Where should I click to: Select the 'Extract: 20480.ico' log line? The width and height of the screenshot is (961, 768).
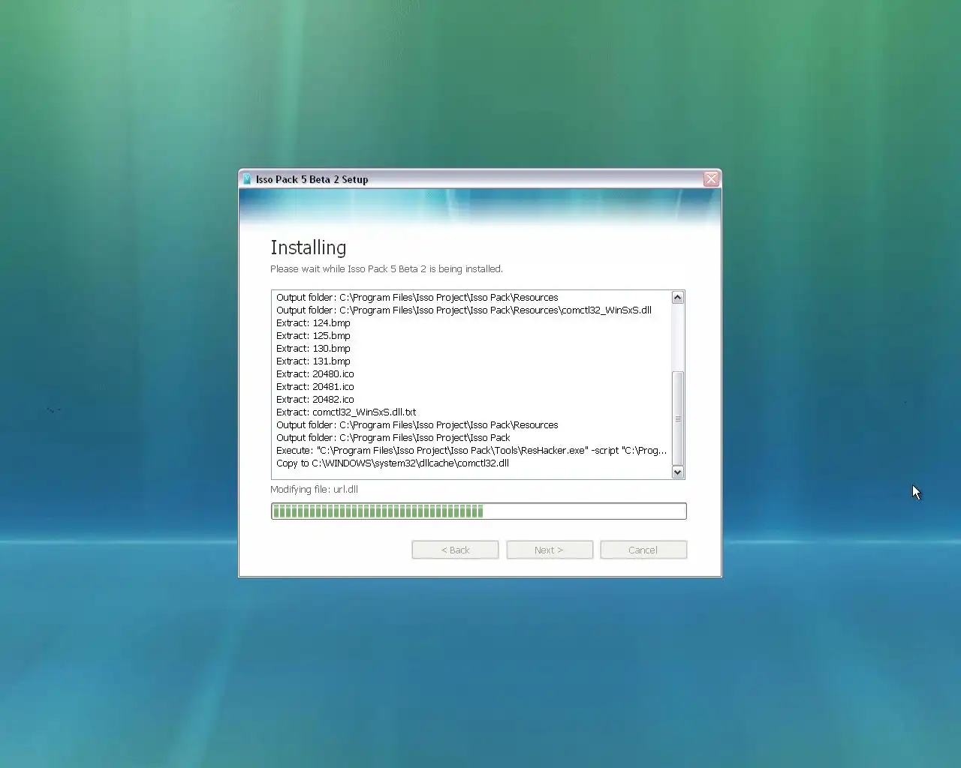coord(315,374)
